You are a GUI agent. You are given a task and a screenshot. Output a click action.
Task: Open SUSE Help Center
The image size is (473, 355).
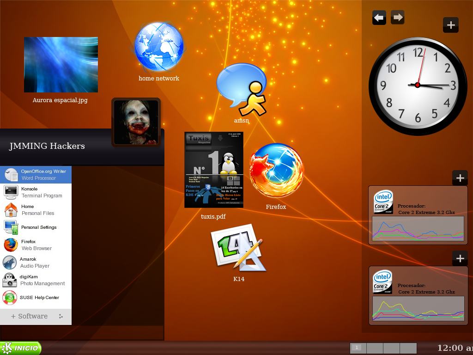(36, 297)
